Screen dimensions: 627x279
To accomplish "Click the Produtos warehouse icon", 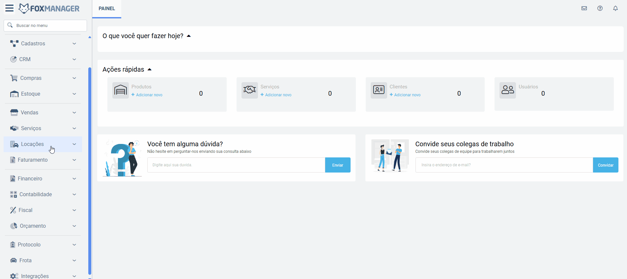I will (121, 90).
